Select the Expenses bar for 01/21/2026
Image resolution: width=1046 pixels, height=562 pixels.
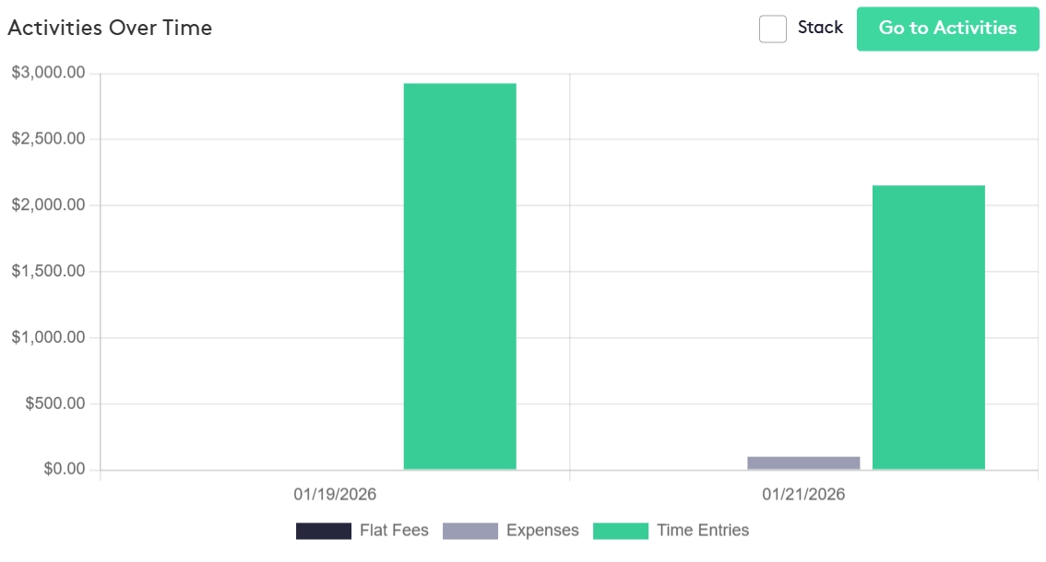pyautogui.click(x=803, y=462)
